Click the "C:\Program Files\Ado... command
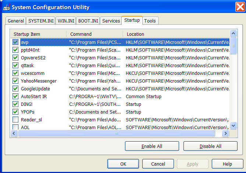This screenshot has width=246, height=173. pos(95,120)
